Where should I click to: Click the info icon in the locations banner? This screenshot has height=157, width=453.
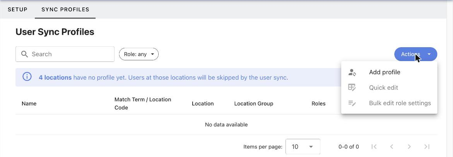[27, 77]
